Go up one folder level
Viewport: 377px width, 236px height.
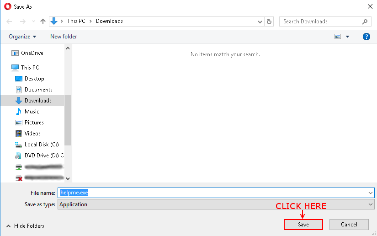pos(43,21)
